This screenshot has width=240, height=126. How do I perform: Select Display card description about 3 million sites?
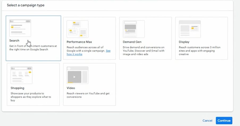tap(200, 51)
